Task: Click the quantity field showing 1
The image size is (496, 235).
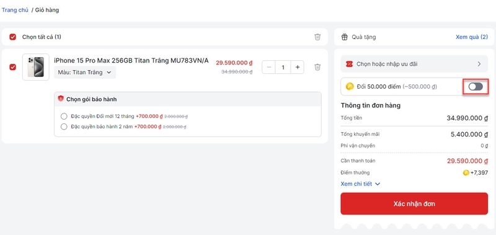Action: click(x=283, y=67)
